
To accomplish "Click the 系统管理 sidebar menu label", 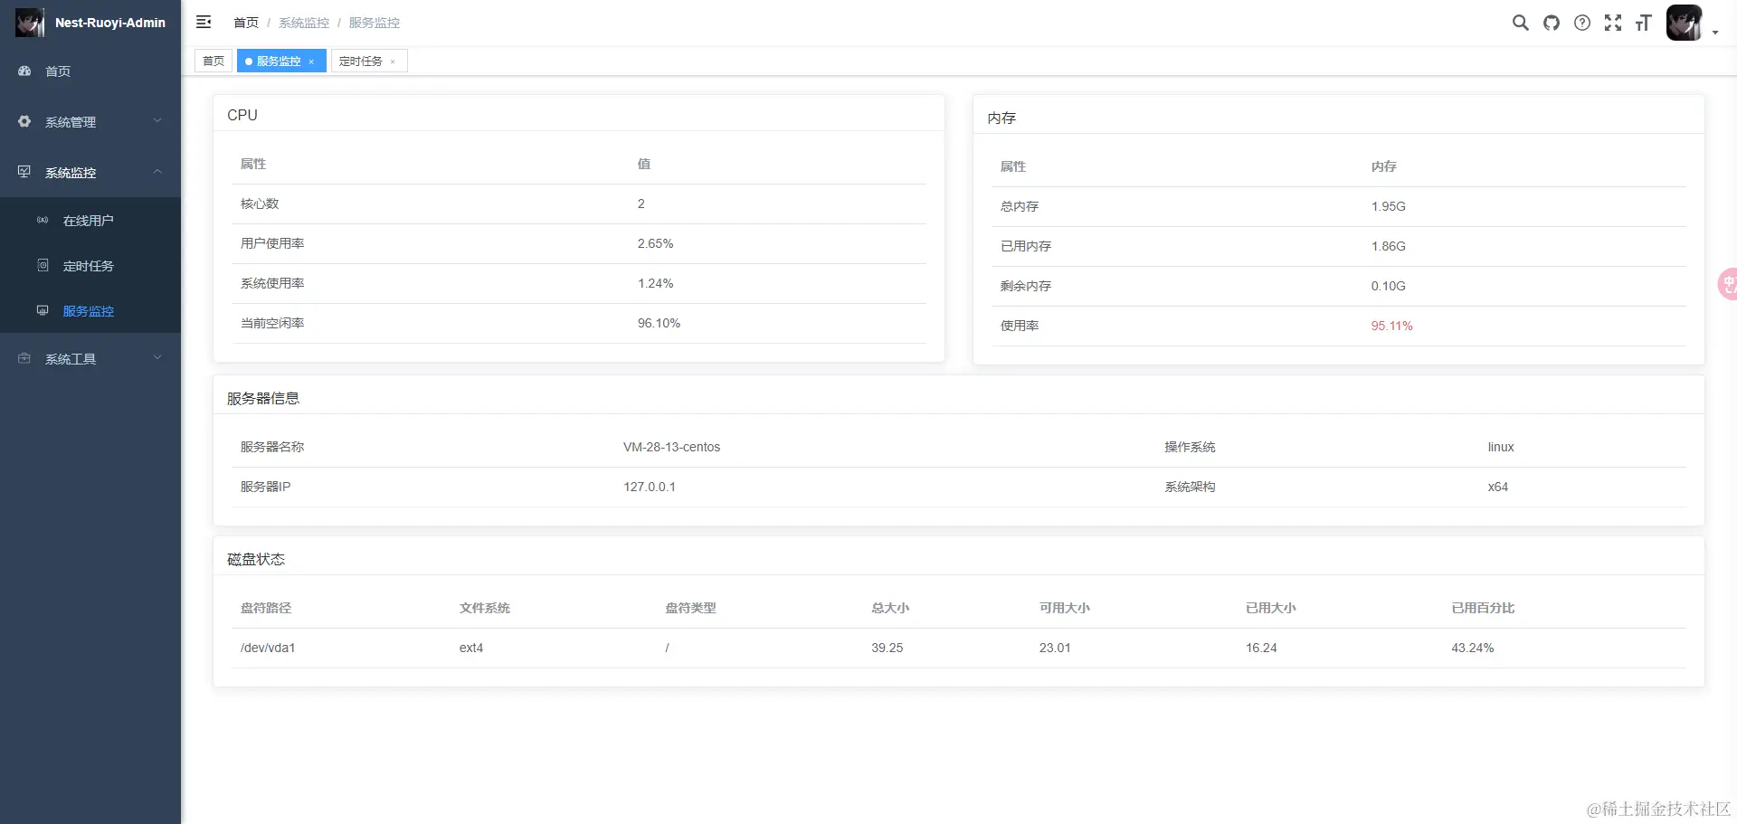I will click(x=71, y=122).
